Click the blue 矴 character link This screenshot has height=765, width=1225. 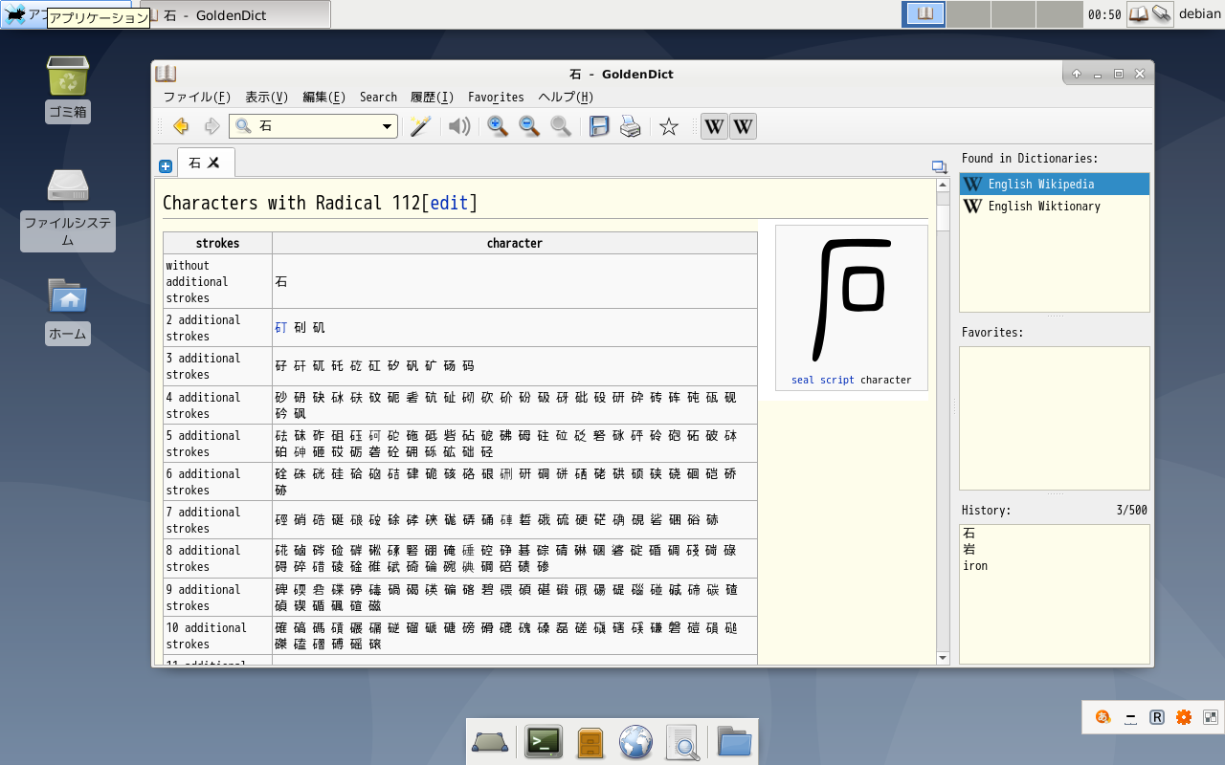pos(280,327)
